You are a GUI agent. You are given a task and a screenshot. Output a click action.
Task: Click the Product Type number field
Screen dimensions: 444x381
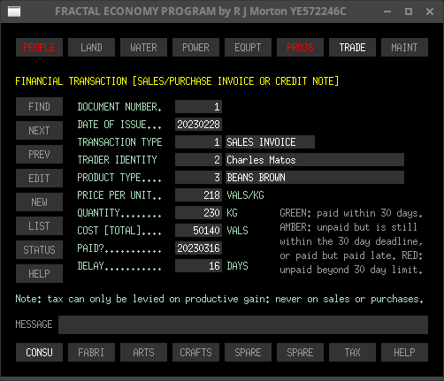(x=198, y=177)
